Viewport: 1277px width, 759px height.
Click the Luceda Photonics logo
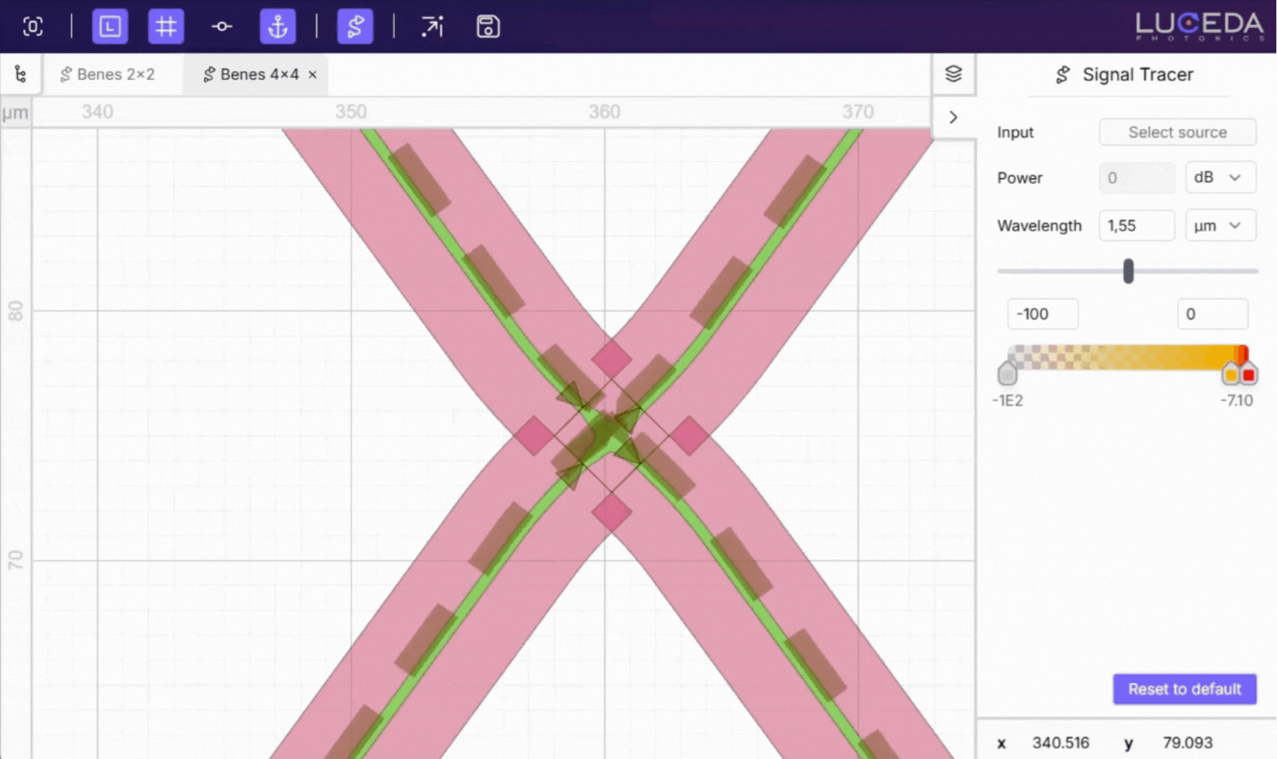[x=1200, y=27]
